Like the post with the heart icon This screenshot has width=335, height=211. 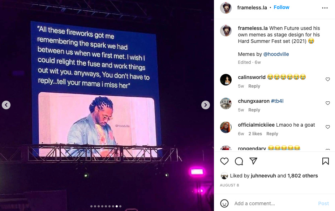(224, 161)
